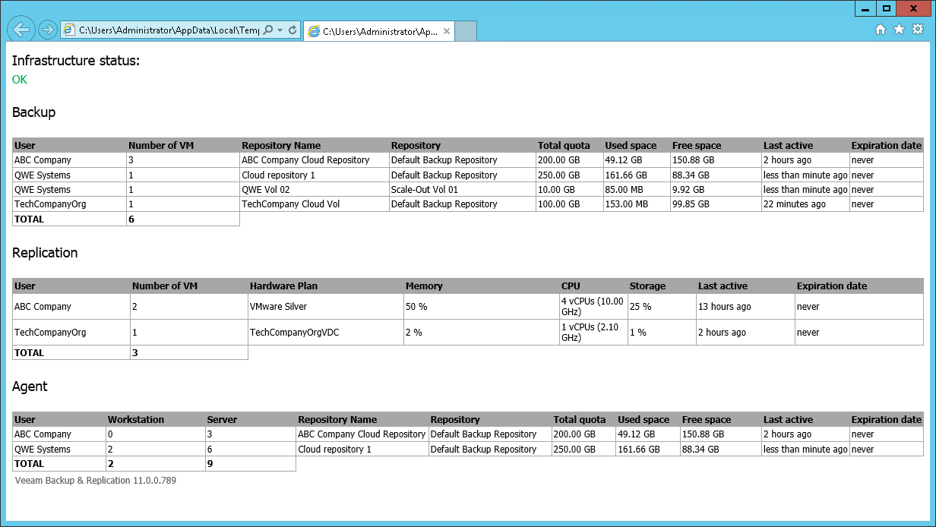Click the 'VMware Silver' hardware plan
The image size is (936, 527).
278,307
